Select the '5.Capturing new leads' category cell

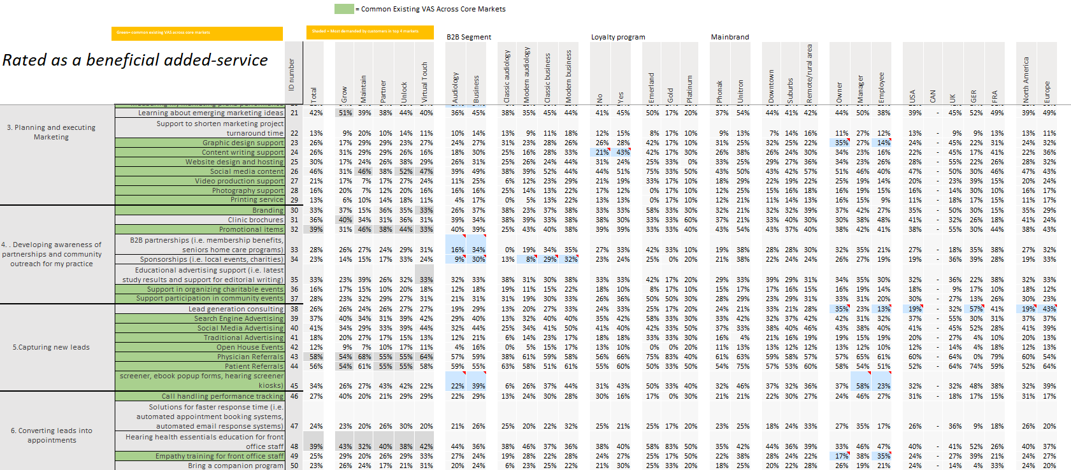pyautogui.click(x=51, y=347)
